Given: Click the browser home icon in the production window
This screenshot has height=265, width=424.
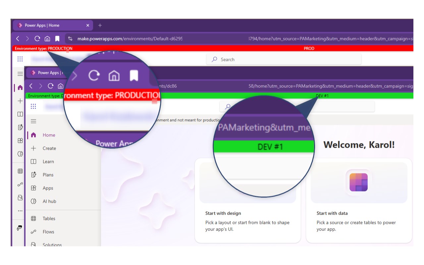Looking at the screenshot, I should click(x=47, y=39).
